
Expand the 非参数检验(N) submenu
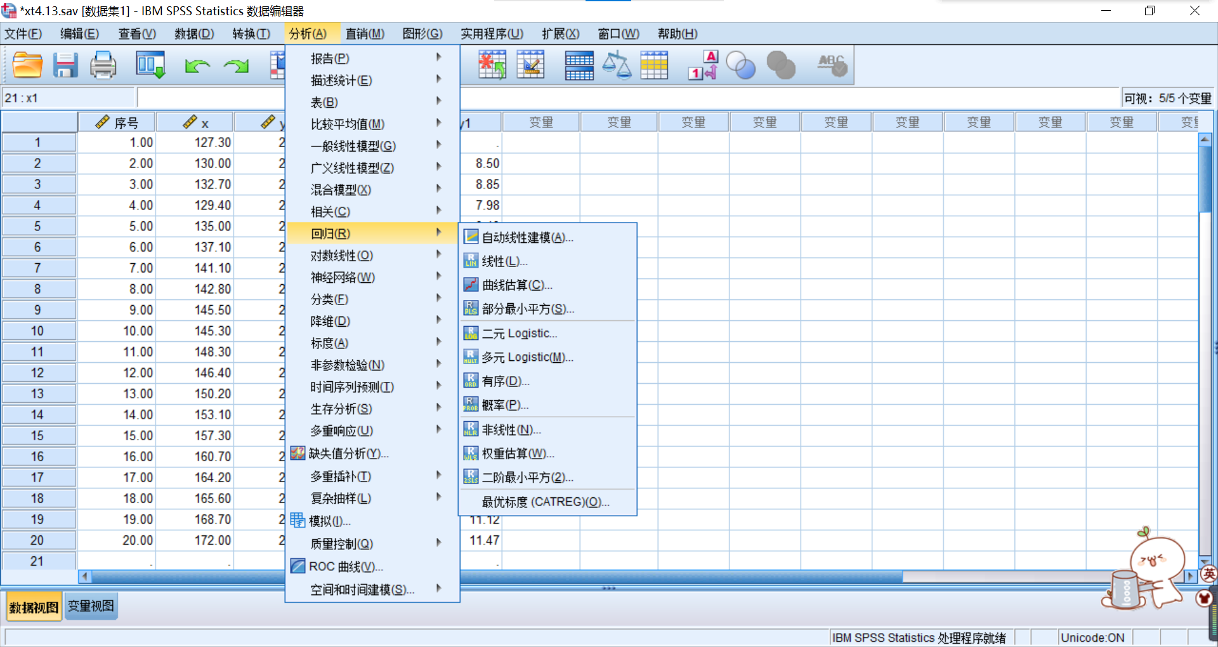372,365
